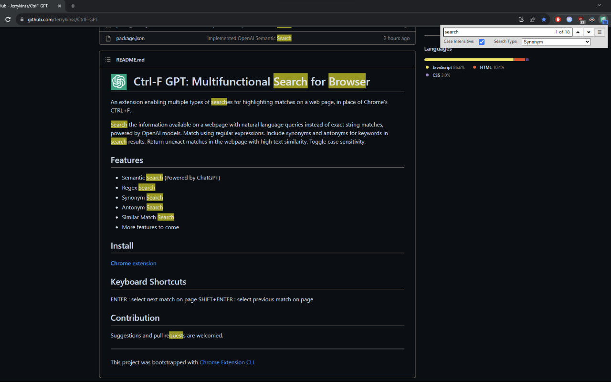Open the uBlock extension with badge 22
611x382 pixels.
[581, 20]
